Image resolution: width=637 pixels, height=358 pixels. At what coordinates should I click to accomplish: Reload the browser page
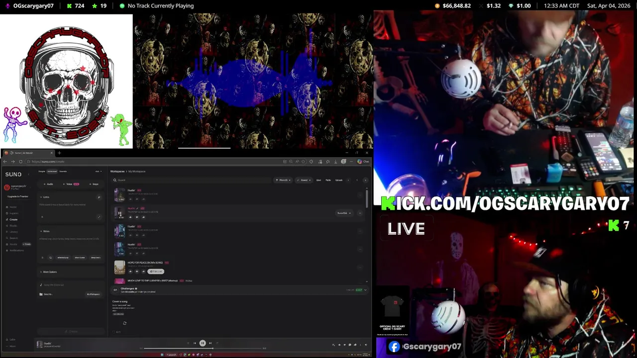[20, 162]
